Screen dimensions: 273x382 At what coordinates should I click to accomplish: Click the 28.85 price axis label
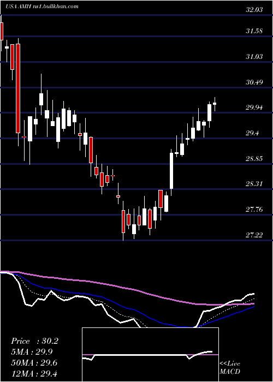[254, 159]
